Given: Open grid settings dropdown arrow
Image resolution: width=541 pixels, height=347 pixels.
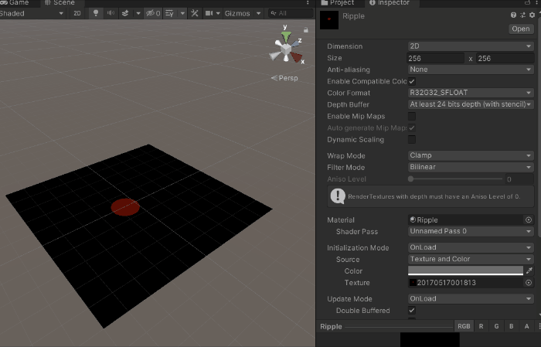Looking at the screenshot, I should [182, 13].
